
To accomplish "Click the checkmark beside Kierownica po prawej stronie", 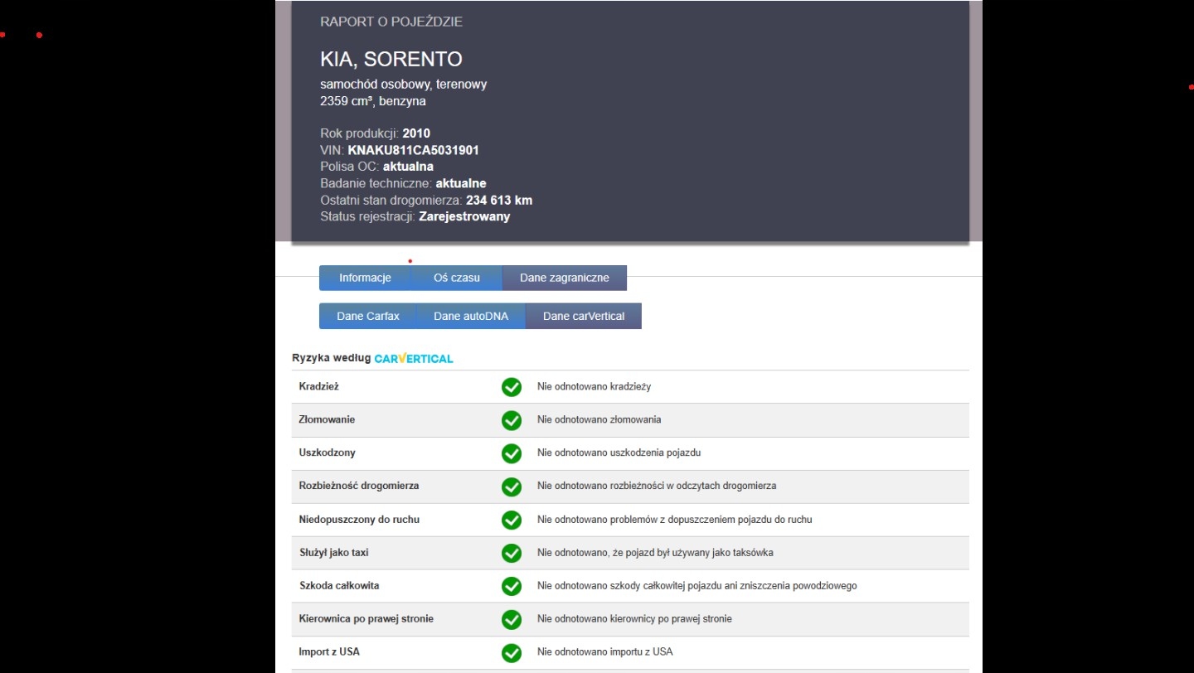I will click(x=512, y=619).
